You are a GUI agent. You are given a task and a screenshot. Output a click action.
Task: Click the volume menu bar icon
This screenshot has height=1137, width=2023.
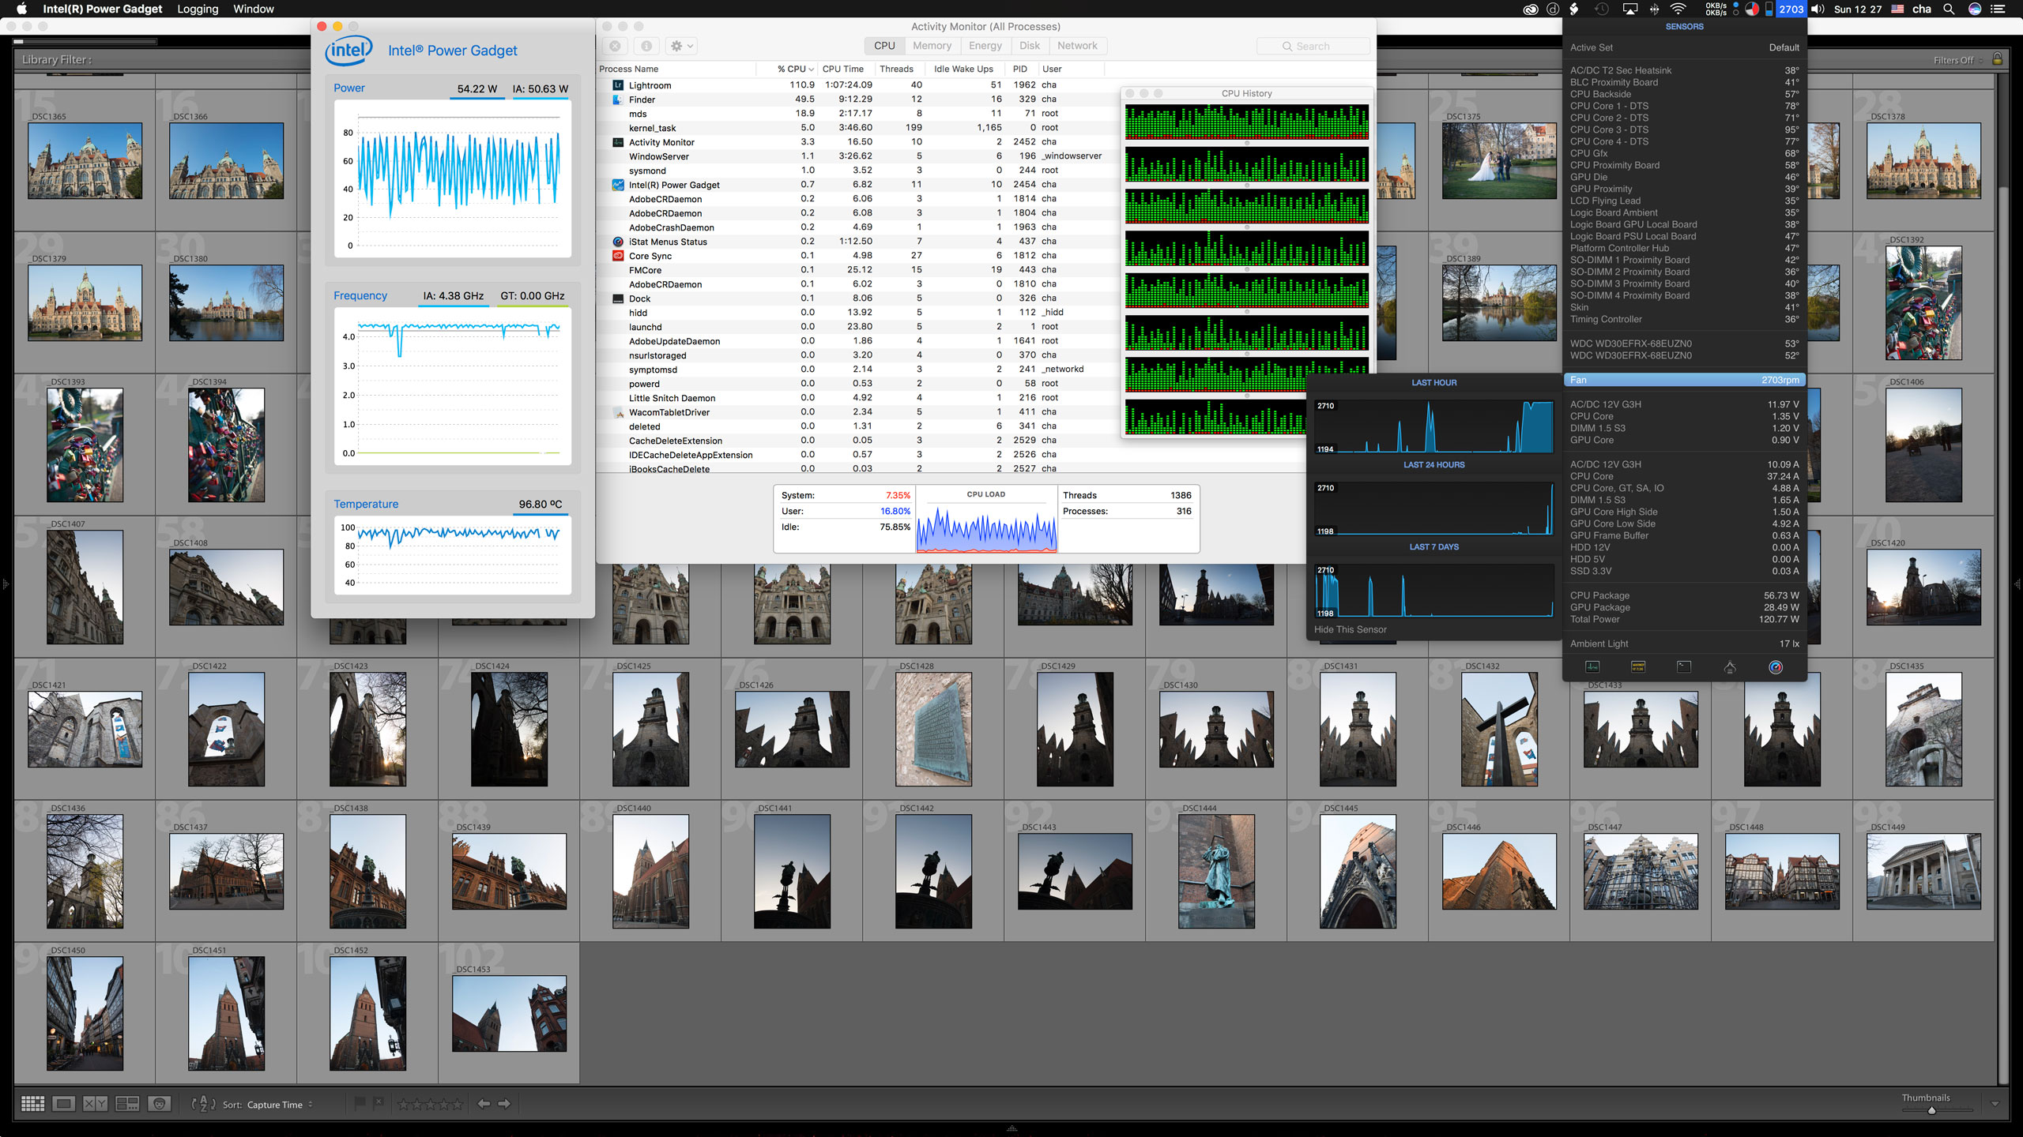[x=1818, y=9]
